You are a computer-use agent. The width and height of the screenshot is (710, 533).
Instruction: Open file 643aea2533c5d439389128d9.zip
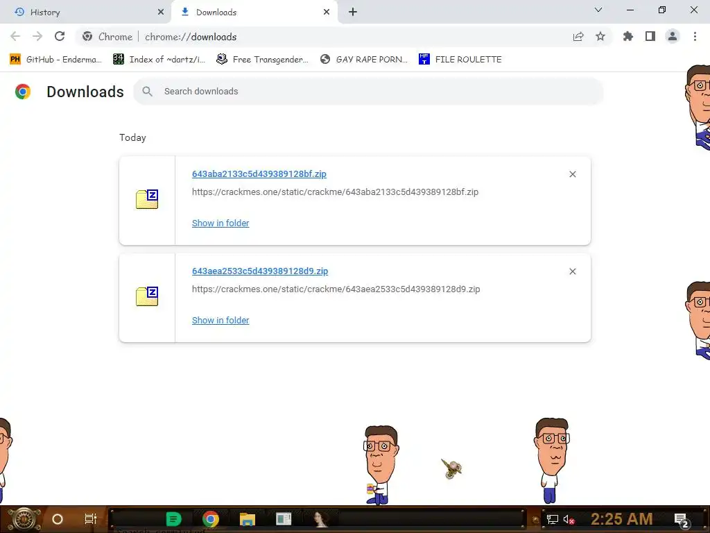[x=260, y=271]
